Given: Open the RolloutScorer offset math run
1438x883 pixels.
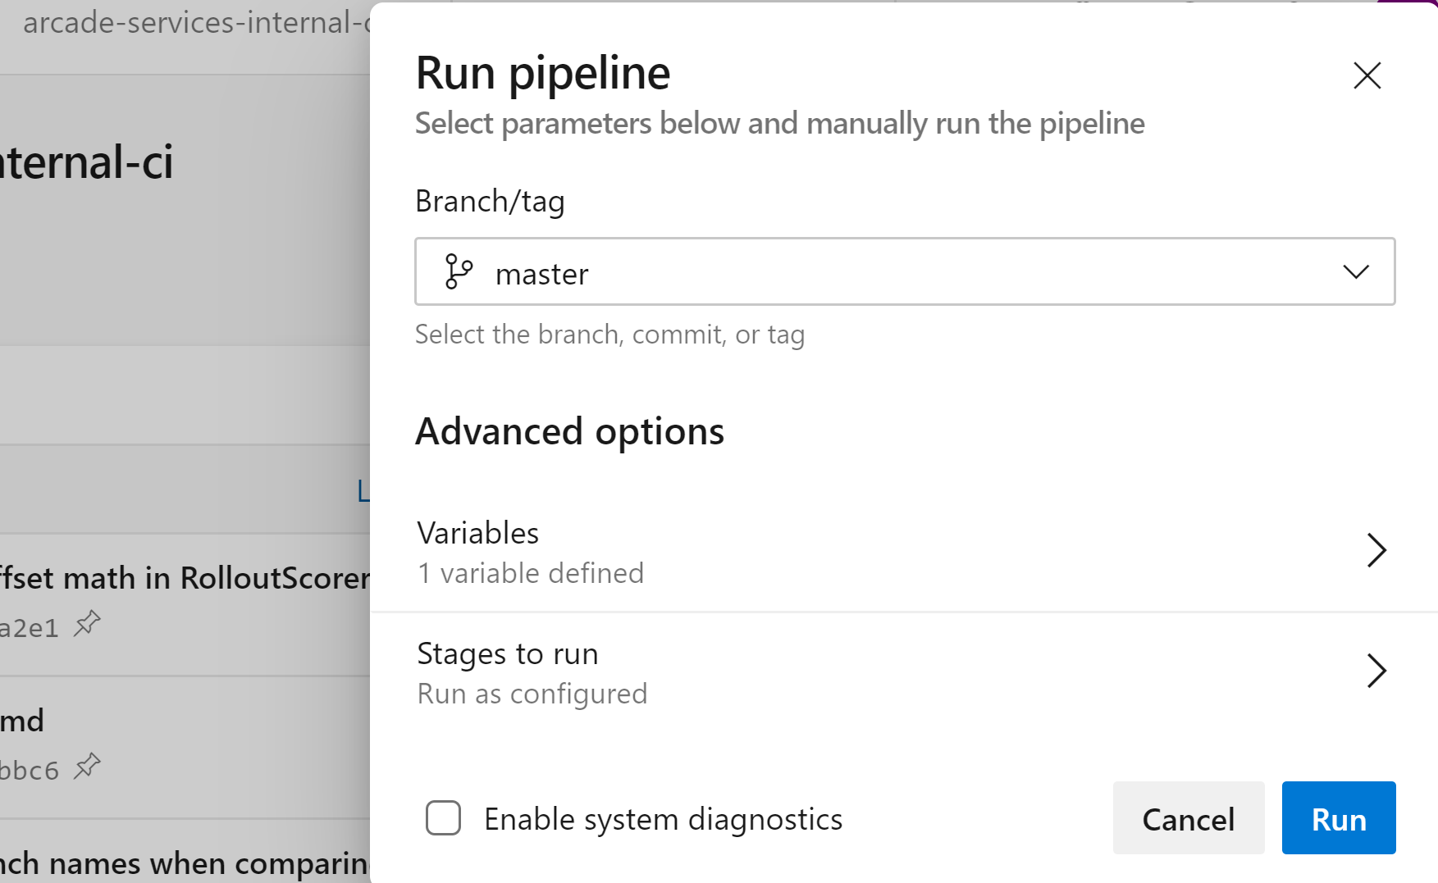Looking at the screenshot, I should tap(185, 578).
